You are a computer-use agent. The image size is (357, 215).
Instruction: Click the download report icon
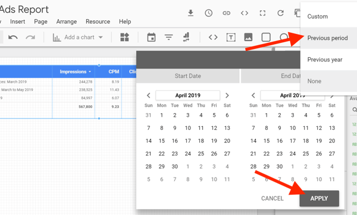click(190, 13)
